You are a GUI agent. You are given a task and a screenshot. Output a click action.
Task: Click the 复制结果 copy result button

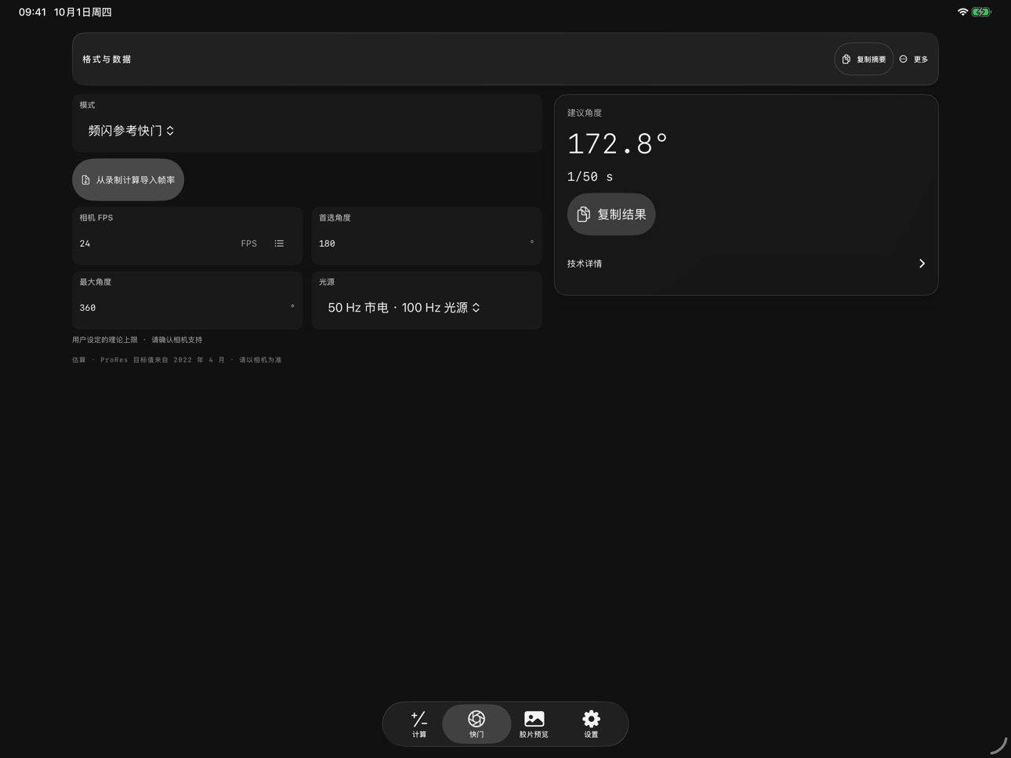tap(611, 214)
